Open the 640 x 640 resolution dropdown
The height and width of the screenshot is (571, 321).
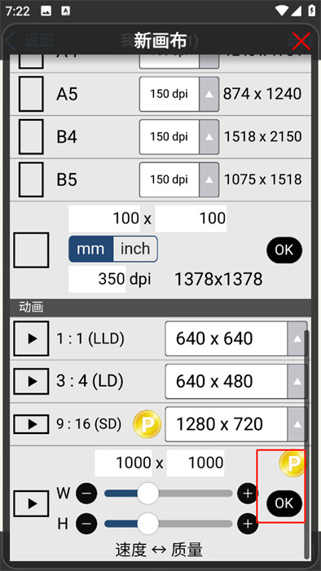click(236, 339)
